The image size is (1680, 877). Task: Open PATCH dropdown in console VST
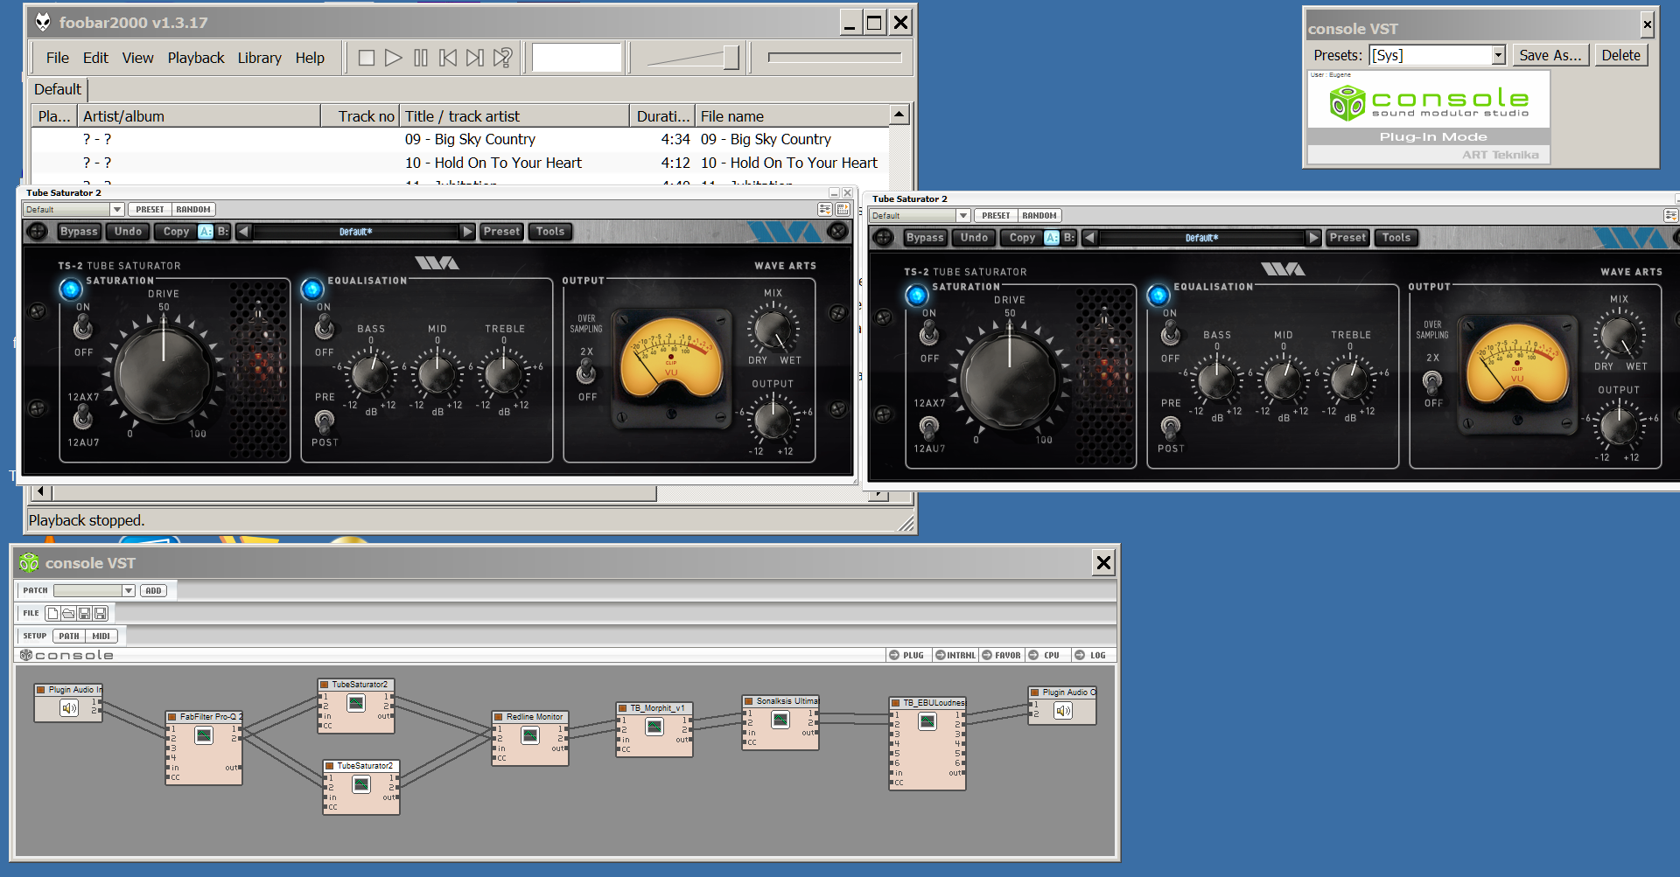pyautogui.click(x=129, y=591)
